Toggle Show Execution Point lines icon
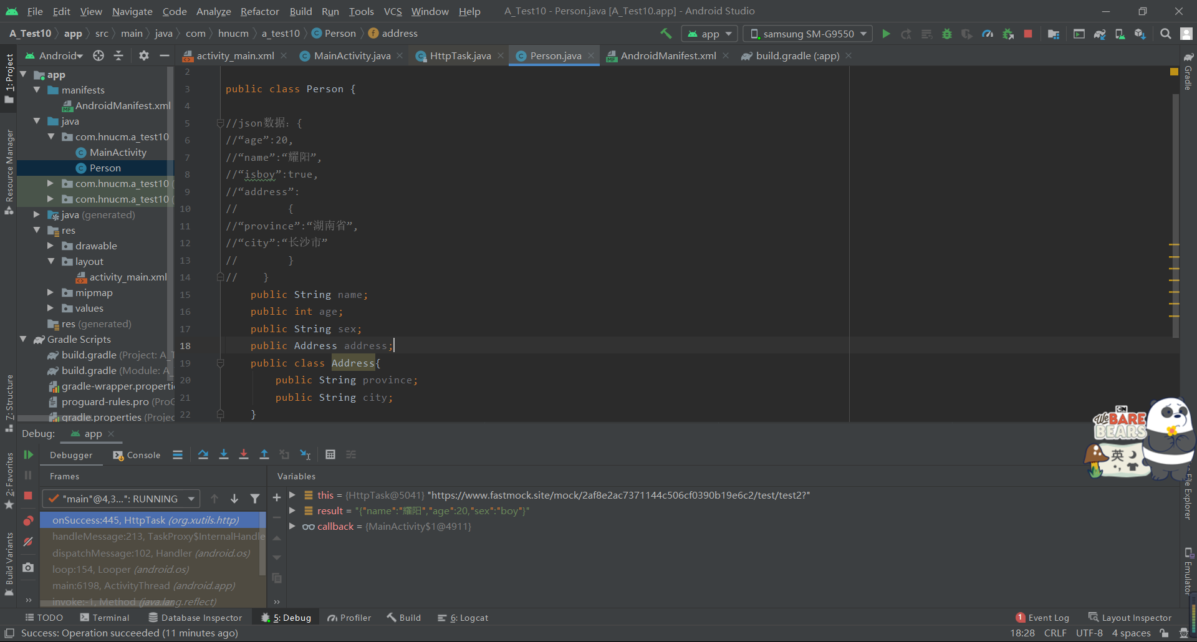The image size is (1197, 642). click(x=178, y=454)
